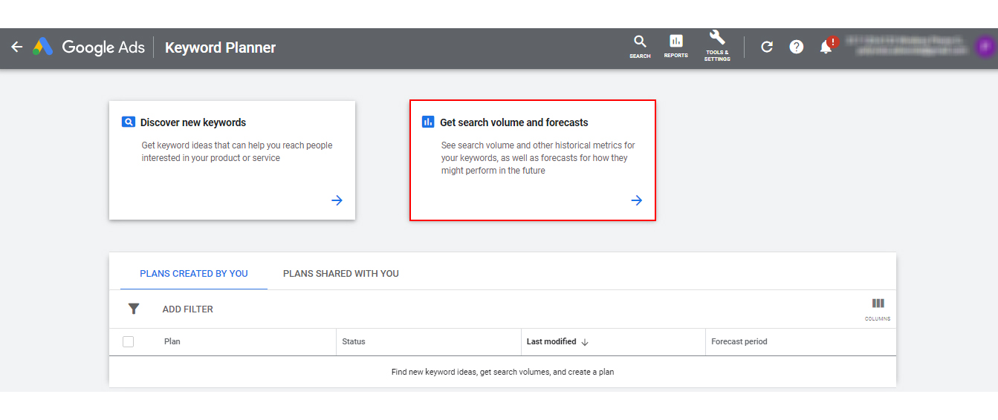
Task: Click Last modified sort arrow
Action: click(585, 342)
